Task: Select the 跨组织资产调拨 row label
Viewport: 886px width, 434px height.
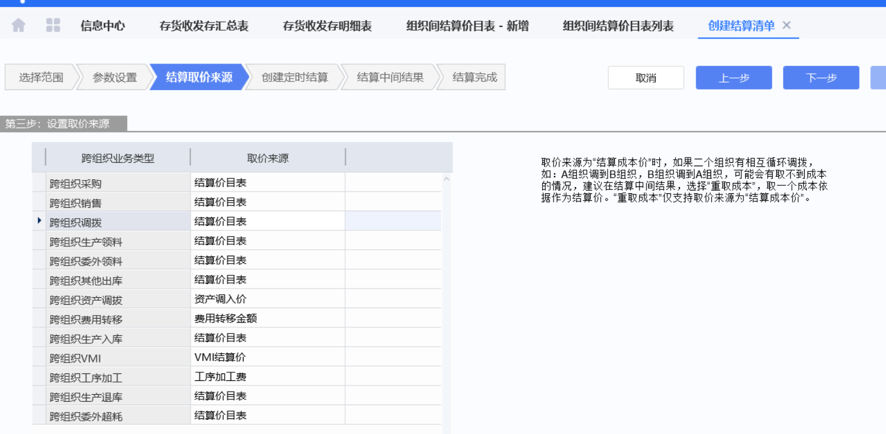Action: click(118, 299)
